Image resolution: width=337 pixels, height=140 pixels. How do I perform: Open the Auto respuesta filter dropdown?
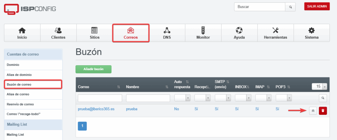pyautogui.click(x=182, y=98)
